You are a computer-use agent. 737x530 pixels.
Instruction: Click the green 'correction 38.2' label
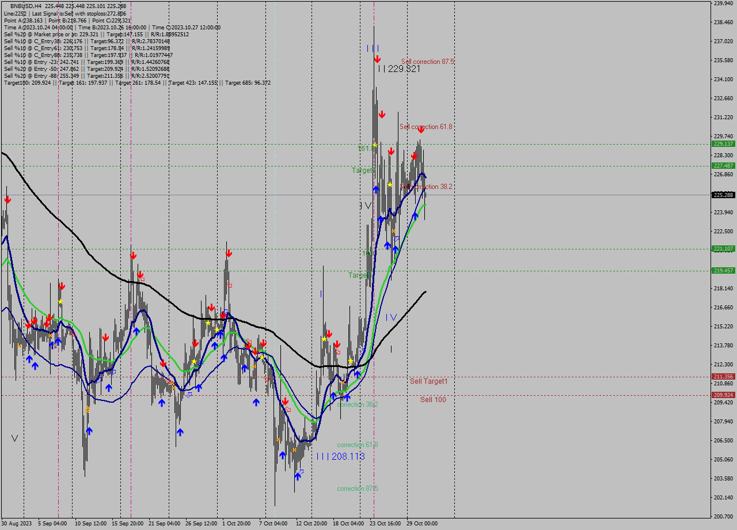click(x=358, y=404)
